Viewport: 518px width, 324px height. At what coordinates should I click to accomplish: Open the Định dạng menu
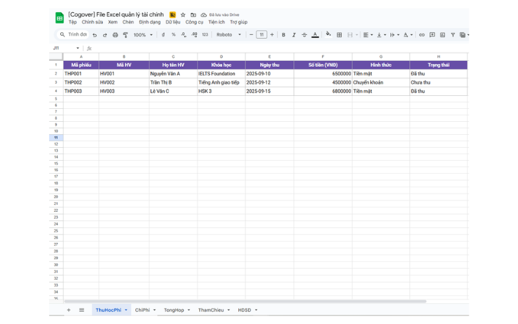point(150,22)
